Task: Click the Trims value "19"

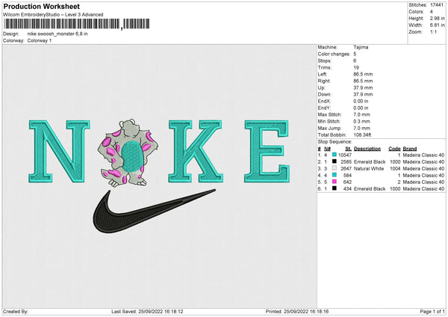Action: (x=356, y=67)
